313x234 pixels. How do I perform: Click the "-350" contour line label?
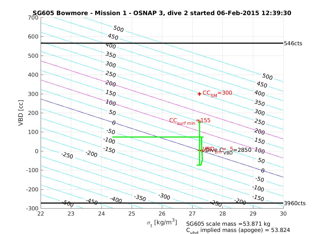(x=140, y=198)
